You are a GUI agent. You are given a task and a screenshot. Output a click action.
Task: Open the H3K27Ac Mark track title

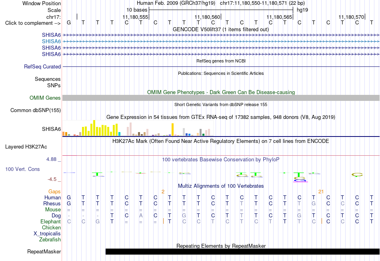coord(221,141)
